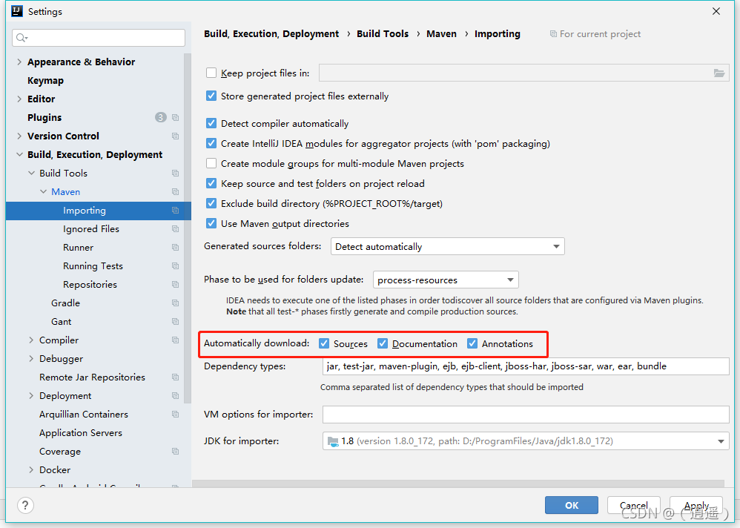Click the 'VM options for importer' field

point(526,415)
